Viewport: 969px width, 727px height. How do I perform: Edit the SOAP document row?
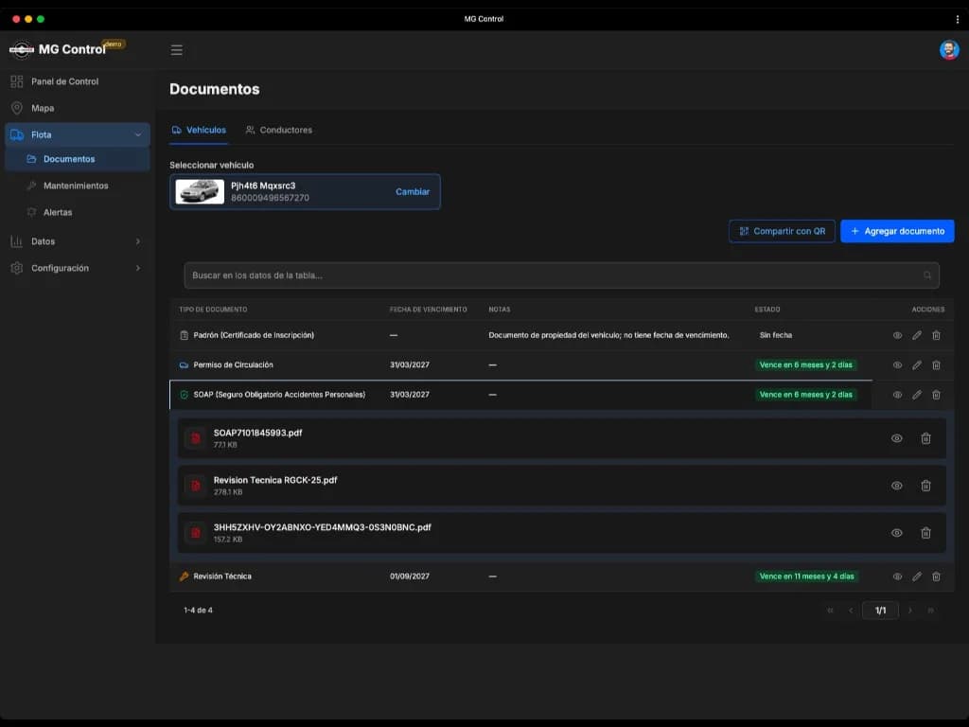pos(916,395)
